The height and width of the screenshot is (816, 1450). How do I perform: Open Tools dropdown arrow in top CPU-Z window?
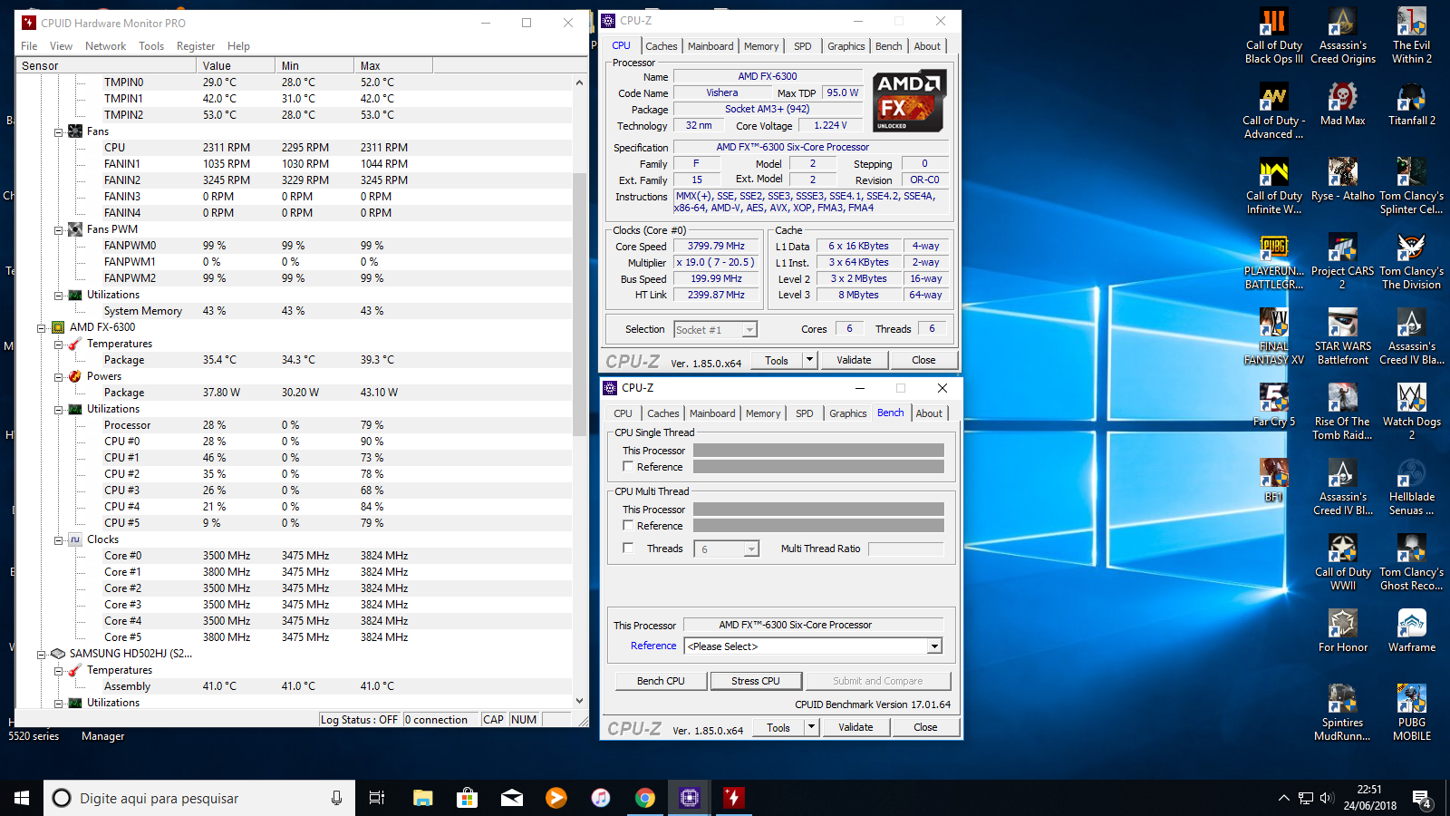tap(809, 360)
